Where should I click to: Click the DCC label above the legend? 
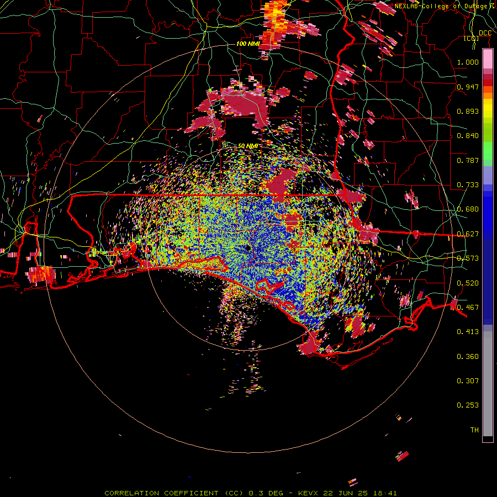tap(485, 33)
